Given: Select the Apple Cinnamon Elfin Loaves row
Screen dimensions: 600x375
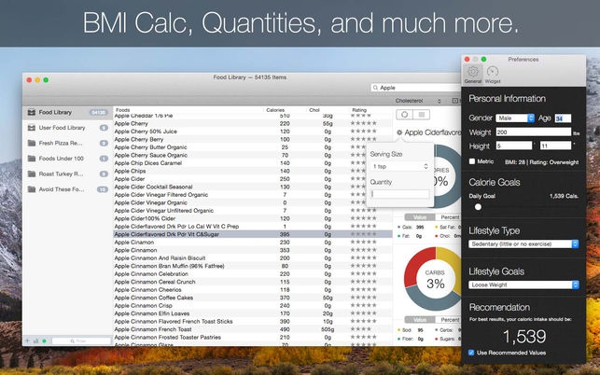Looking at the screenshot, I should click(253, 313).
